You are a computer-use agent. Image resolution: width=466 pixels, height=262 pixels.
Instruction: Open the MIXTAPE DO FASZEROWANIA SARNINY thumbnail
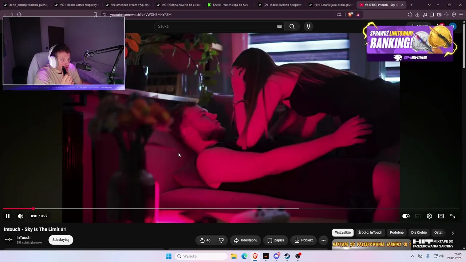[371, 245]
